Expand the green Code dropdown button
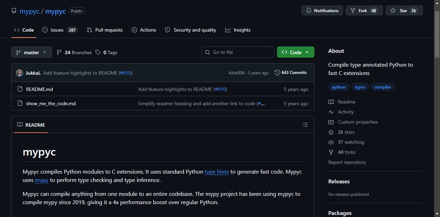The width and height of the screenshot is (440, 217). tap(296, 52)
